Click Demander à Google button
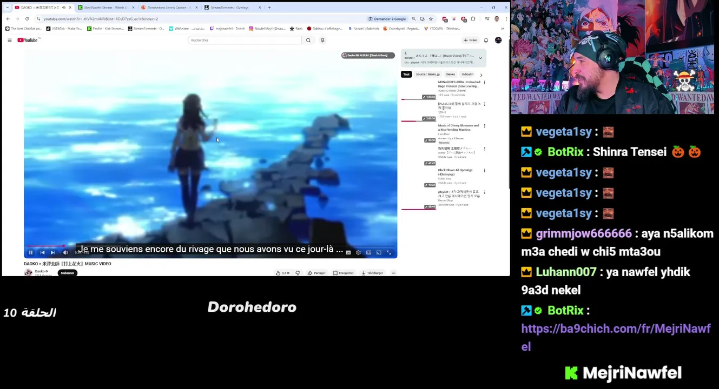The width and height of the screenshot is (719, 389). (387, 19)
